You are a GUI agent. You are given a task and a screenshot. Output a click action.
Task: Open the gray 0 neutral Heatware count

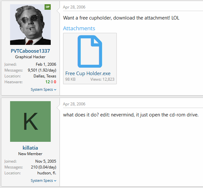(x=52, y=82)
